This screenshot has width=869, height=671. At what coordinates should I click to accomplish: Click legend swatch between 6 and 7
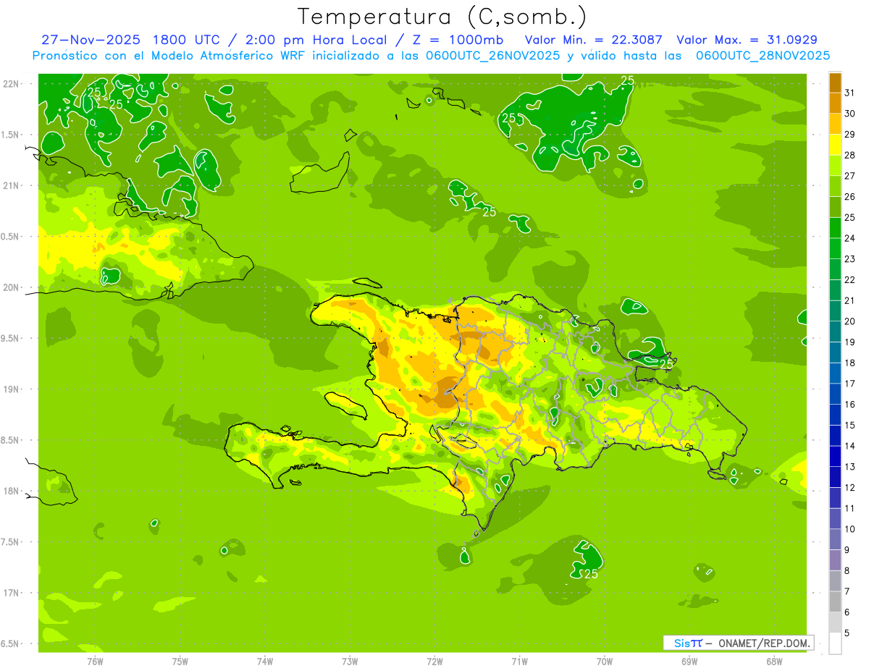point(835,602)
